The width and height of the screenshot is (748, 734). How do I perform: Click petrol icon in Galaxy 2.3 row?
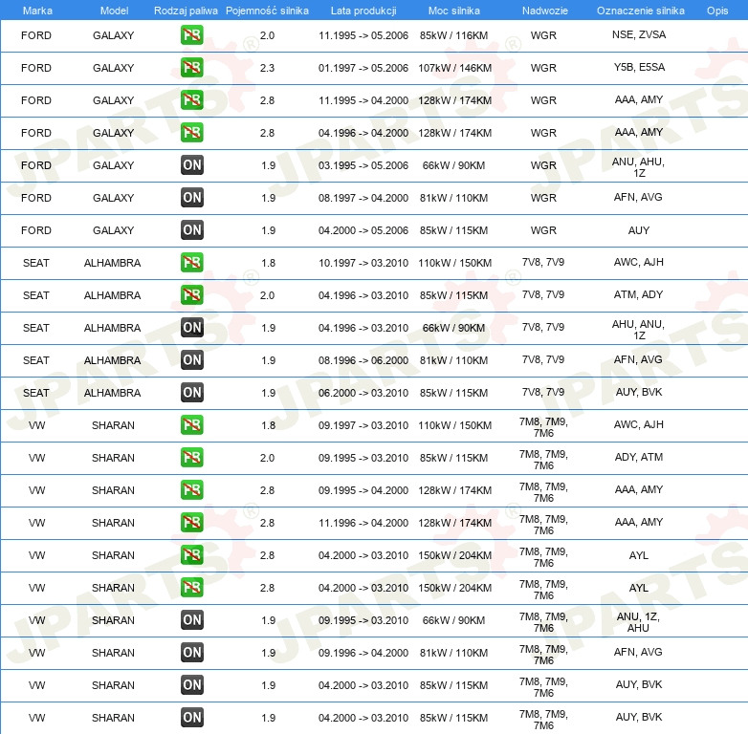point(191,68)
